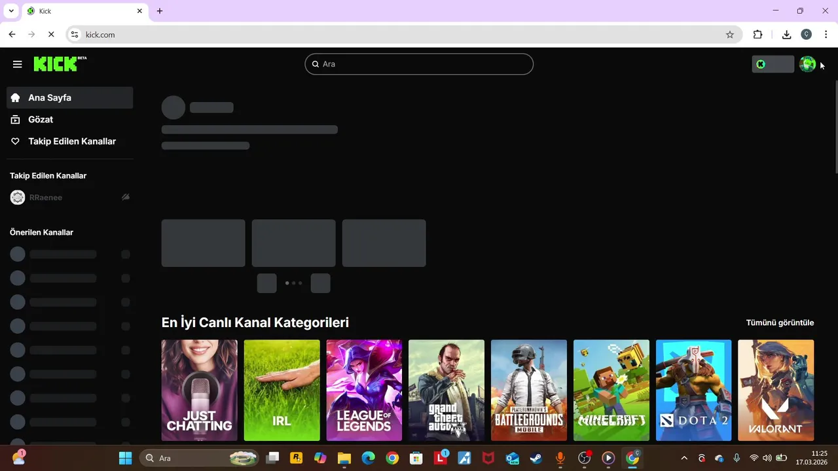Screen dimensions: 838x471
Task: Select the Kick browser tab
Action: pyautogui.click(x=85, y=11)
